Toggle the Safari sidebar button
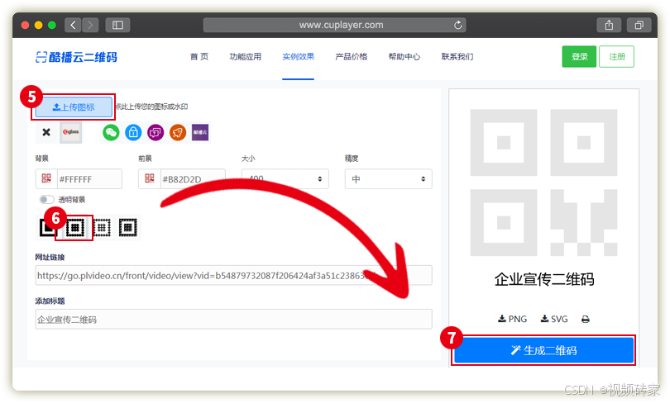 click(x=117, y=25)
